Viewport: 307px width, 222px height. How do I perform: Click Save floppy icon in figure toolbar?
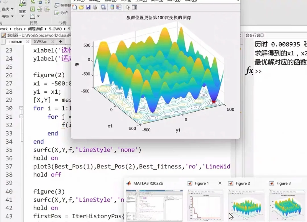pyautogui.click(x=88, y=7)
